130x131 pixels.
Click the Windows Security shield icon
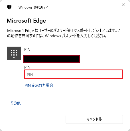[x=9, y=7]
